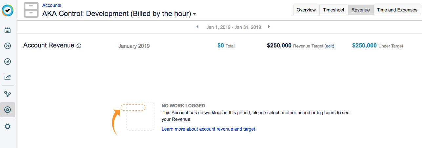Open the settings gear icon

(x=8, y=126)
